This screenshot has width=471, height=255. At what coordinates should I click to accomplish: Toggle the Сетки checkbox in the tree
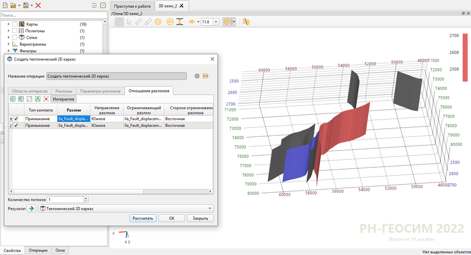point(15,38)
